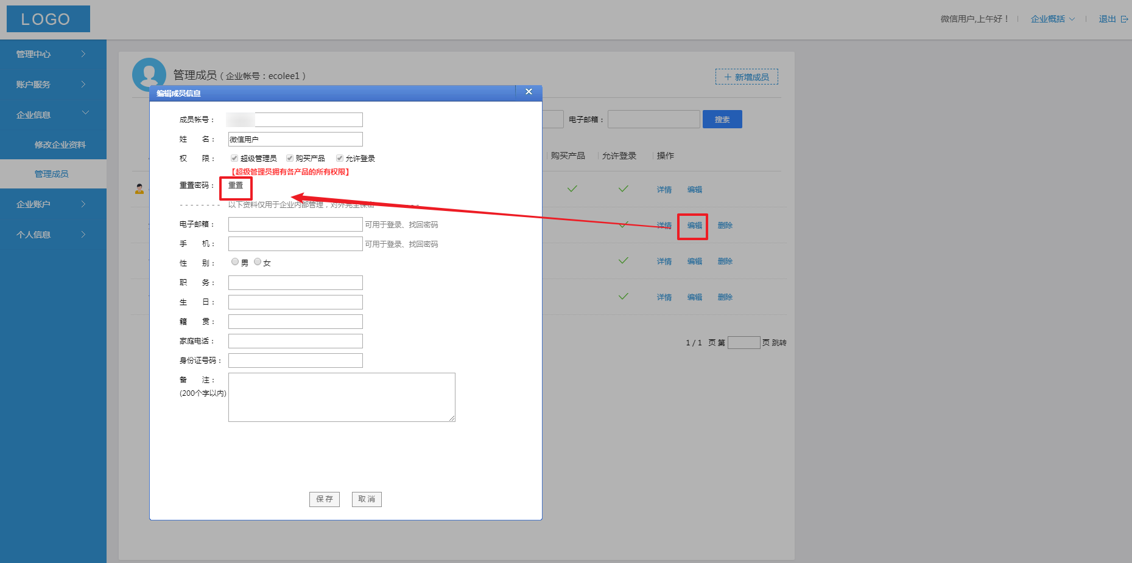This screenshot has height=563, width=1132.
Task: Click the LOGO image in header
Action: [48, 19]
